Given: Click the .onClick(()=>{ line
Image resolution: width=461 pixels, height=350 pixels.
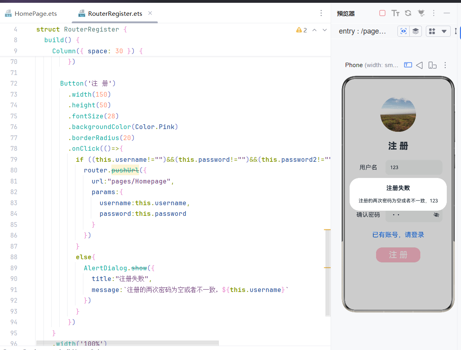Looking at the screenshot, I should (x=96, y=149).
